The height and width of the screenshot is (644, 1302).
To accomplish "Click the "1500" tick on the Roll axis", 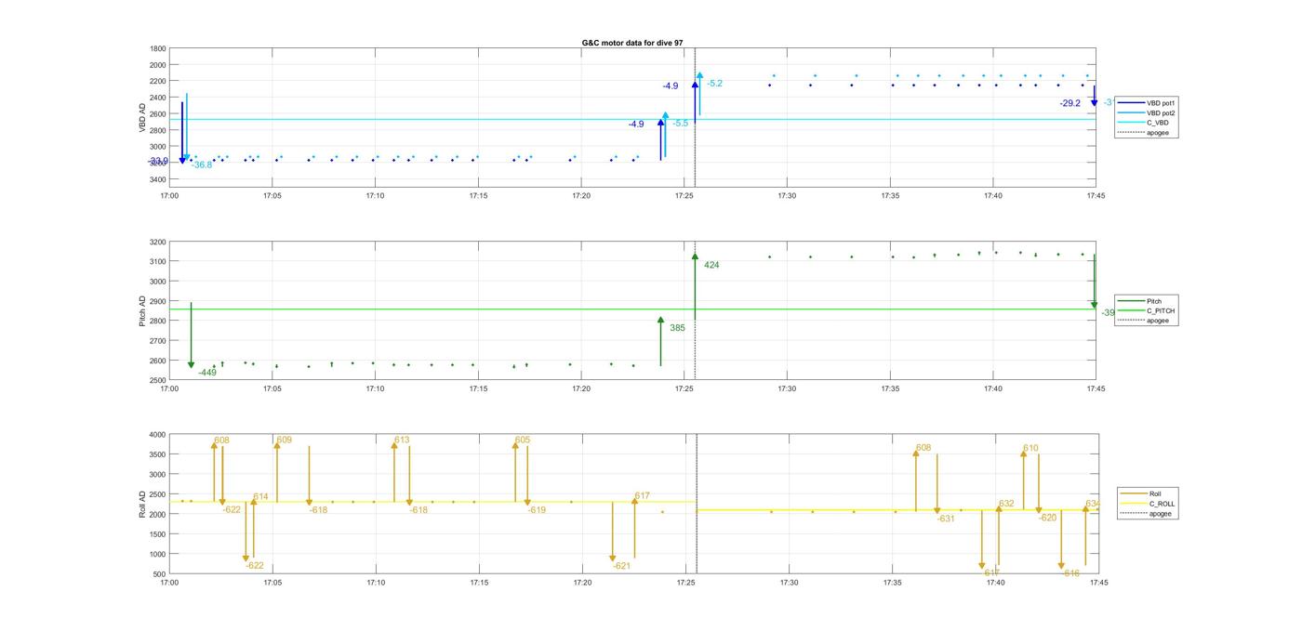I will coord(158,534).
